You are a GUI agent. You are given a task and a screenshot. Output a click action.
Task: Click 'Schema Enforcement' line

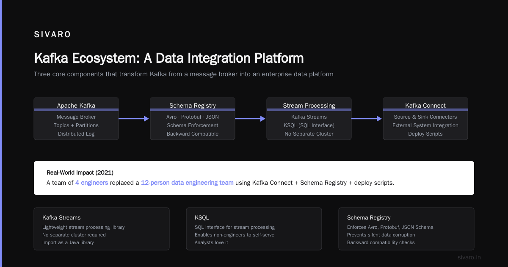tap(193, 125)
